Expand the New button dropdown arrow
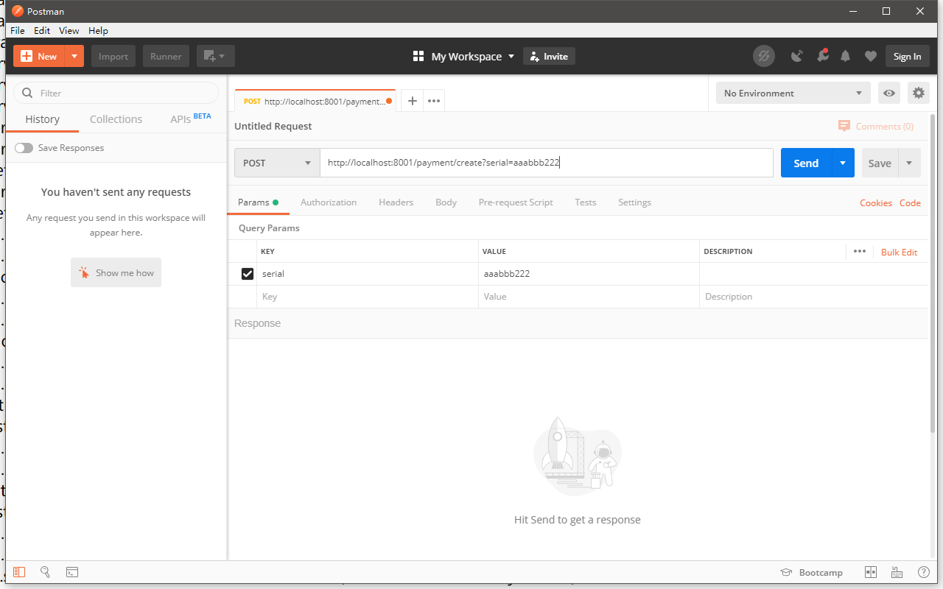The image size is (943, 589). click(x=74, y=56)
